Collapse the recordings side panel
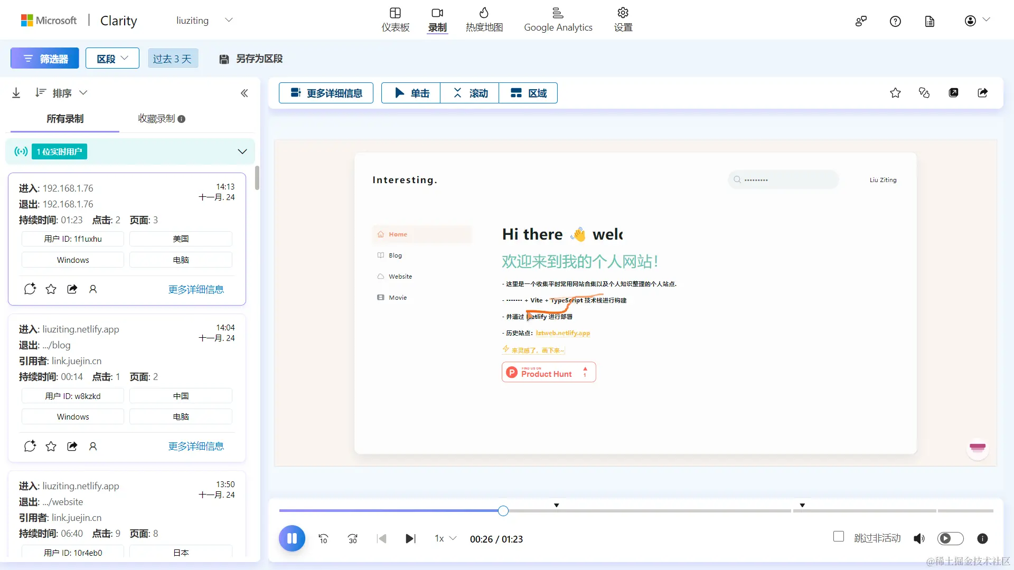 tap(244, 93)
